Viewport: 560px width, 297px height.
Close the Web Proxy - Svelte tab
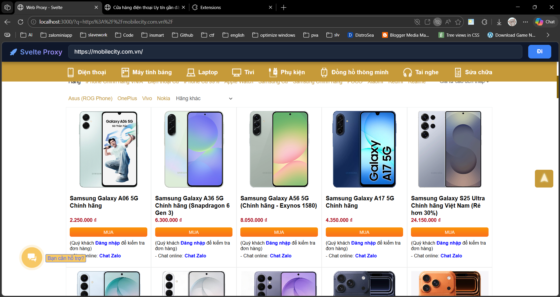96,8
